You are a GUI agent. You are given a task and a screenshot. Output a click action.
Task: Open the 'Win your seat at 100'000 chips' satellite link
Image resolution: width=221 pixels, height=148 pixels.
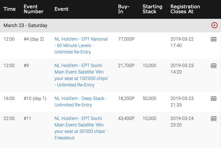click(x=81, y=75)
